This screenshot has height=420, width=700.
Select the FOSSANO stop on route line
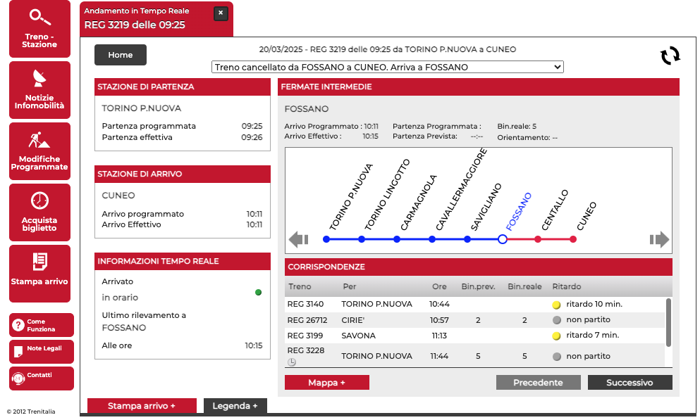pos(503,239)
